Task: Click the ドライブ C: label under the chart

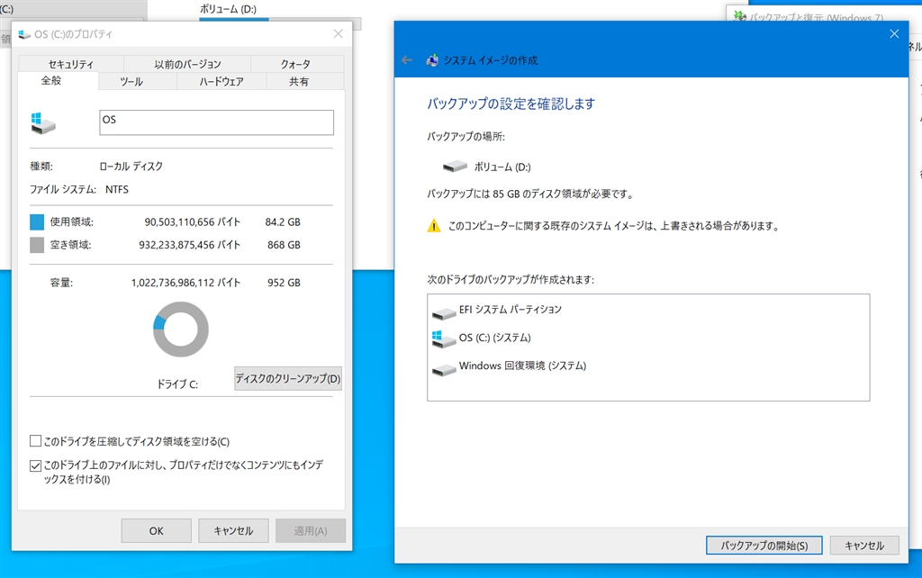Action: tap(177, 384)
